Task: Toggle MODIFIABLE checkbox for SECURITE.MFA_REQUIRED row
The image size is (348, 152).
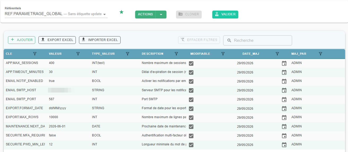Action: (x=191, y=136)
